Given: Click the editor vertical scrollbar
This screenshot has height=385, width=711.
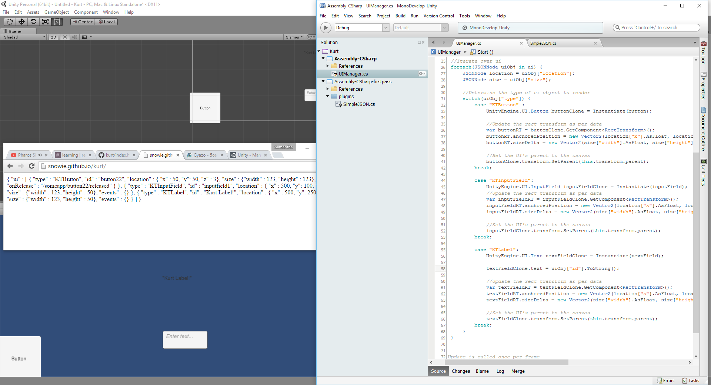Looking at the screenshot, I should point(696,242).
